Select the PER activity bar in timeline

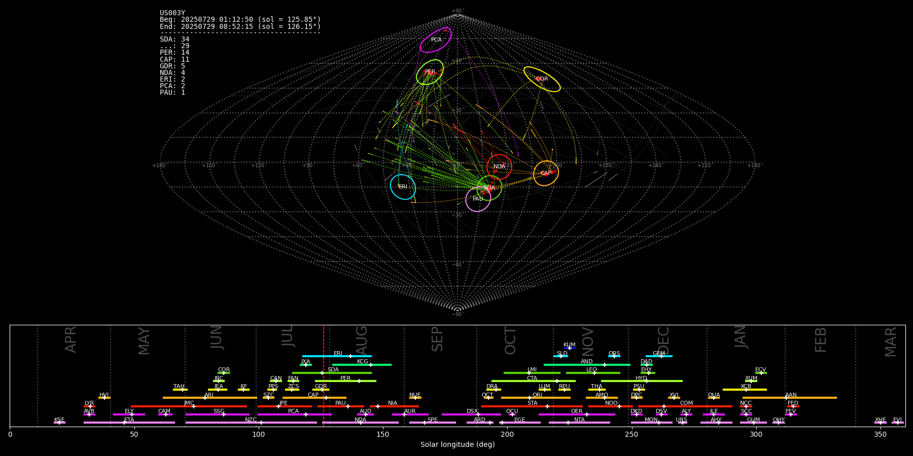click(345, 381)
